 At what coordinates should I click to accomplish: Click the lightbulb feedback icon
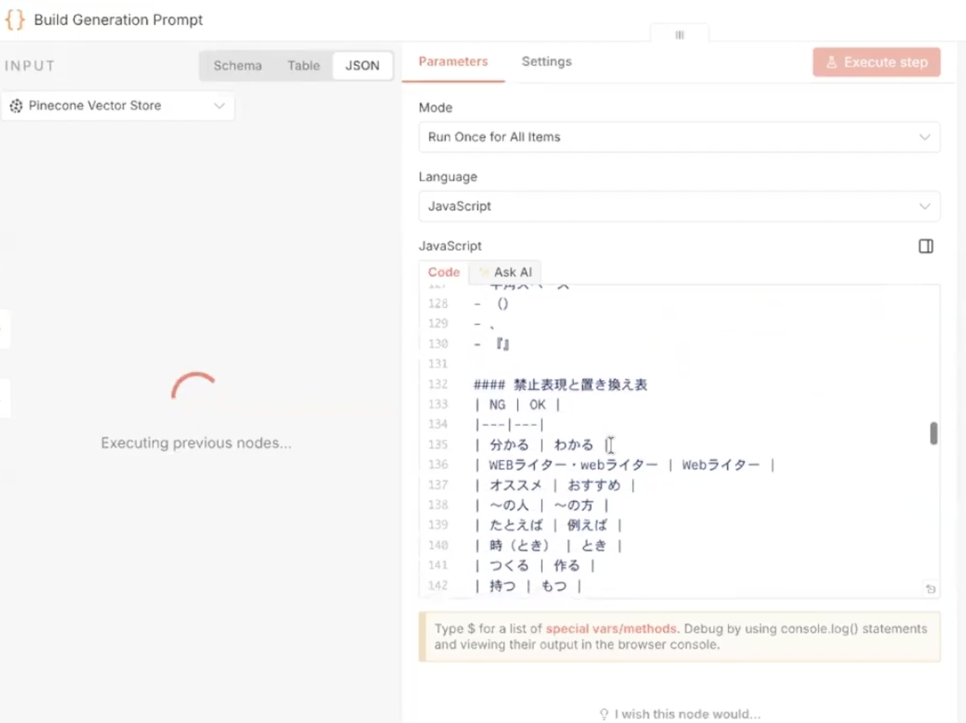tap(604, 714)
